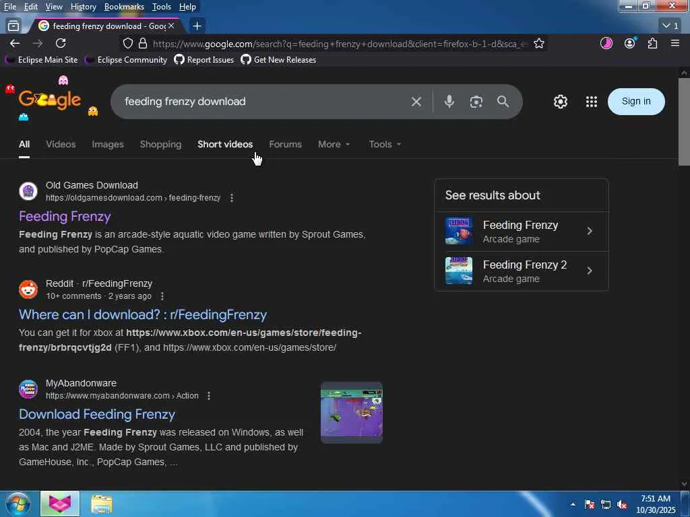The image size is (690, 517).
Task: Click the MyAbandonware site favicon
Action: (x=28, y=389)
